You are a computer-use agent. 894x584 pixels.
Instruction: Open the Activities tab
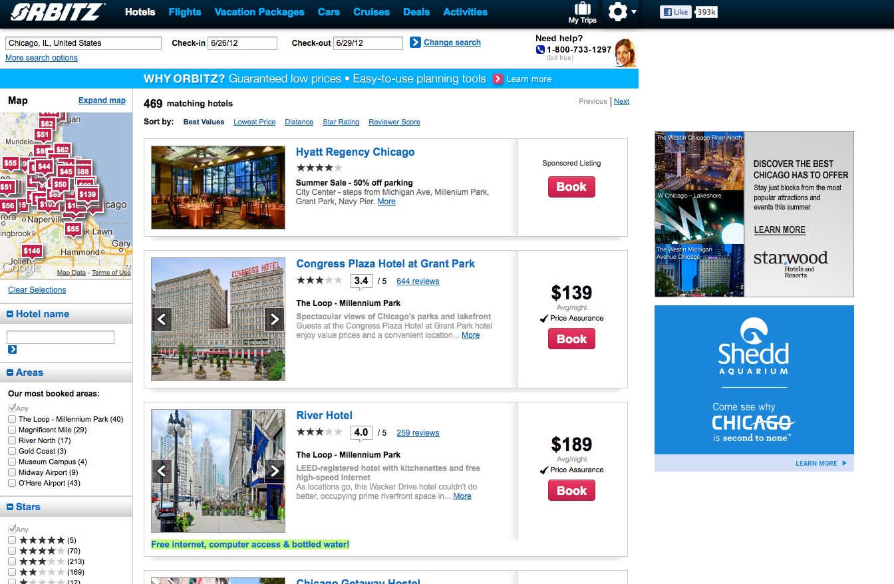[465, 12]
